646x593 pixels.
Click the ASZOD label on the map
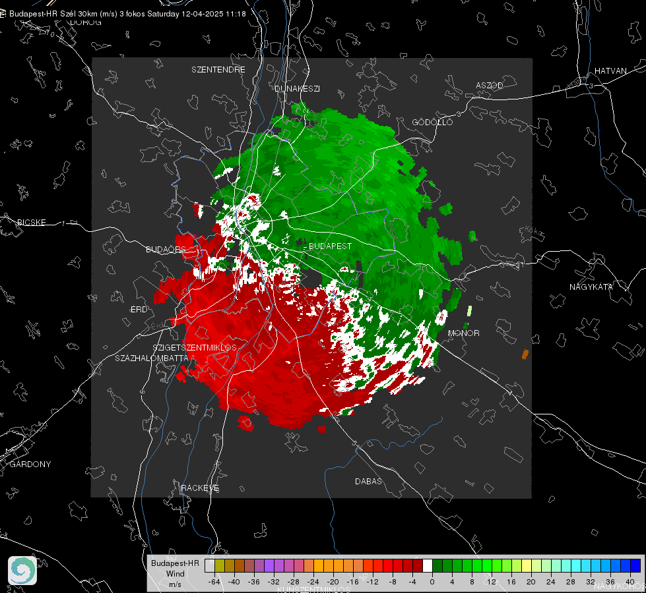[x=490, y=85]
